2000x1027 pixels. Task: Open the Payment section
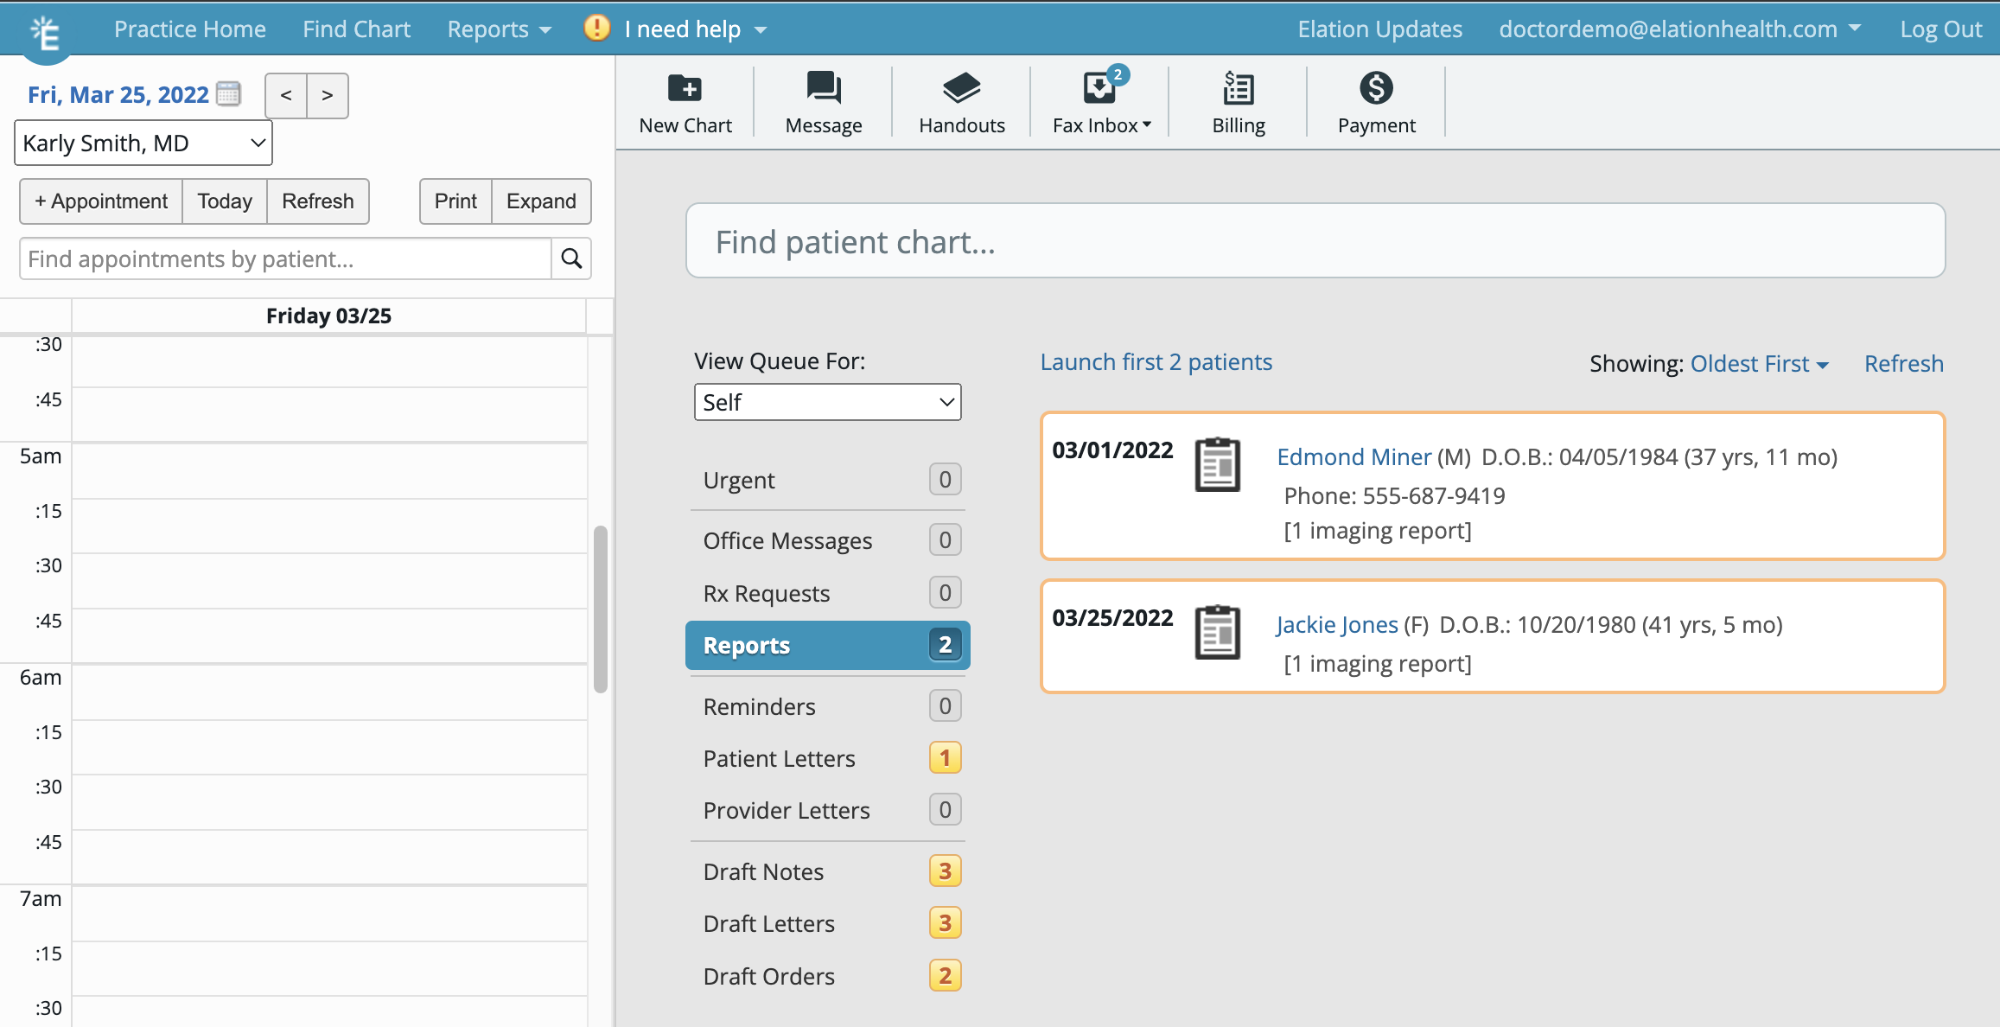coord(1376,101)
